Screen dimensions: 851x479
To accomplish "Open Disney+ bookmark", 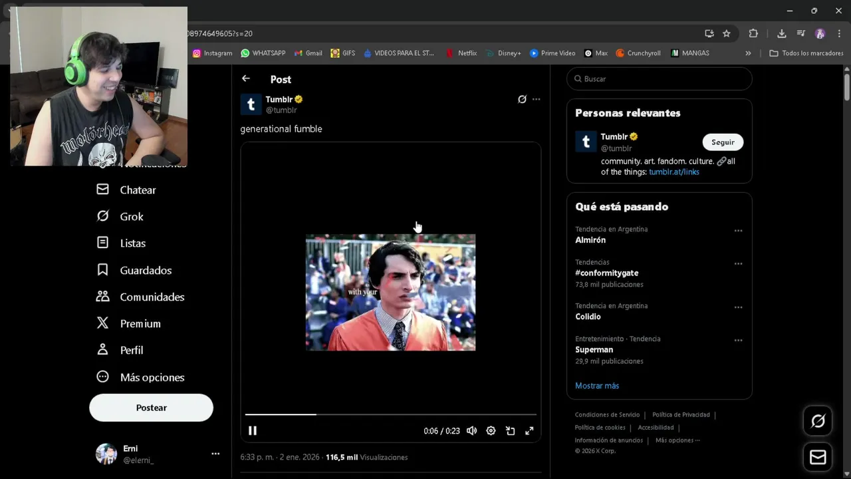I will (x=504, y=53).
